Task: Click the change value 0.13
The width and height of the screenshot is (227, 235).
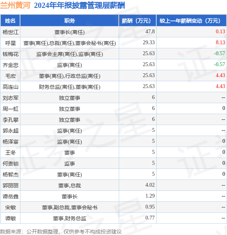Action: tap(221, 32)
